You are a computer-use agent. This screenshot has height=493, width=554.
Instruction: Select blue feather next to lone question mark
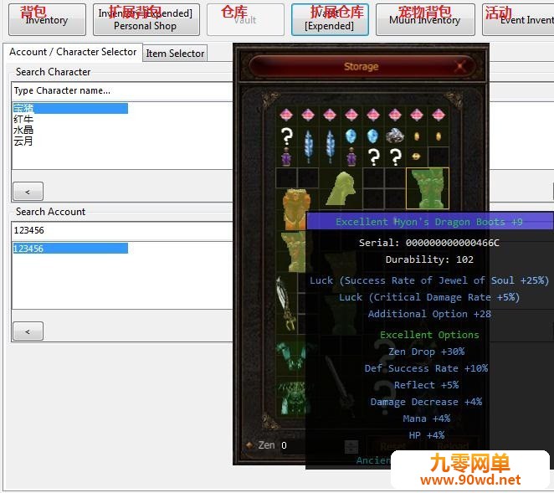(308, 146)
